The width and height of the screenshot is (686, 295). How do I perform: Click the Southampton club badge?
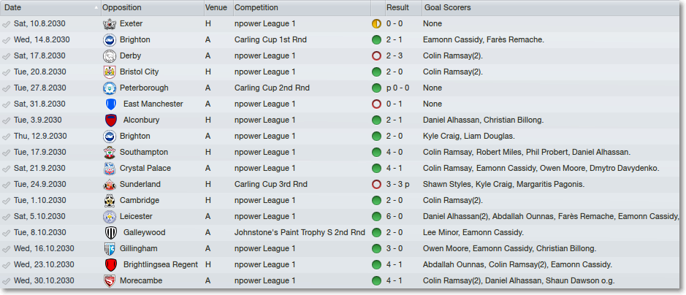coord(110,153)
